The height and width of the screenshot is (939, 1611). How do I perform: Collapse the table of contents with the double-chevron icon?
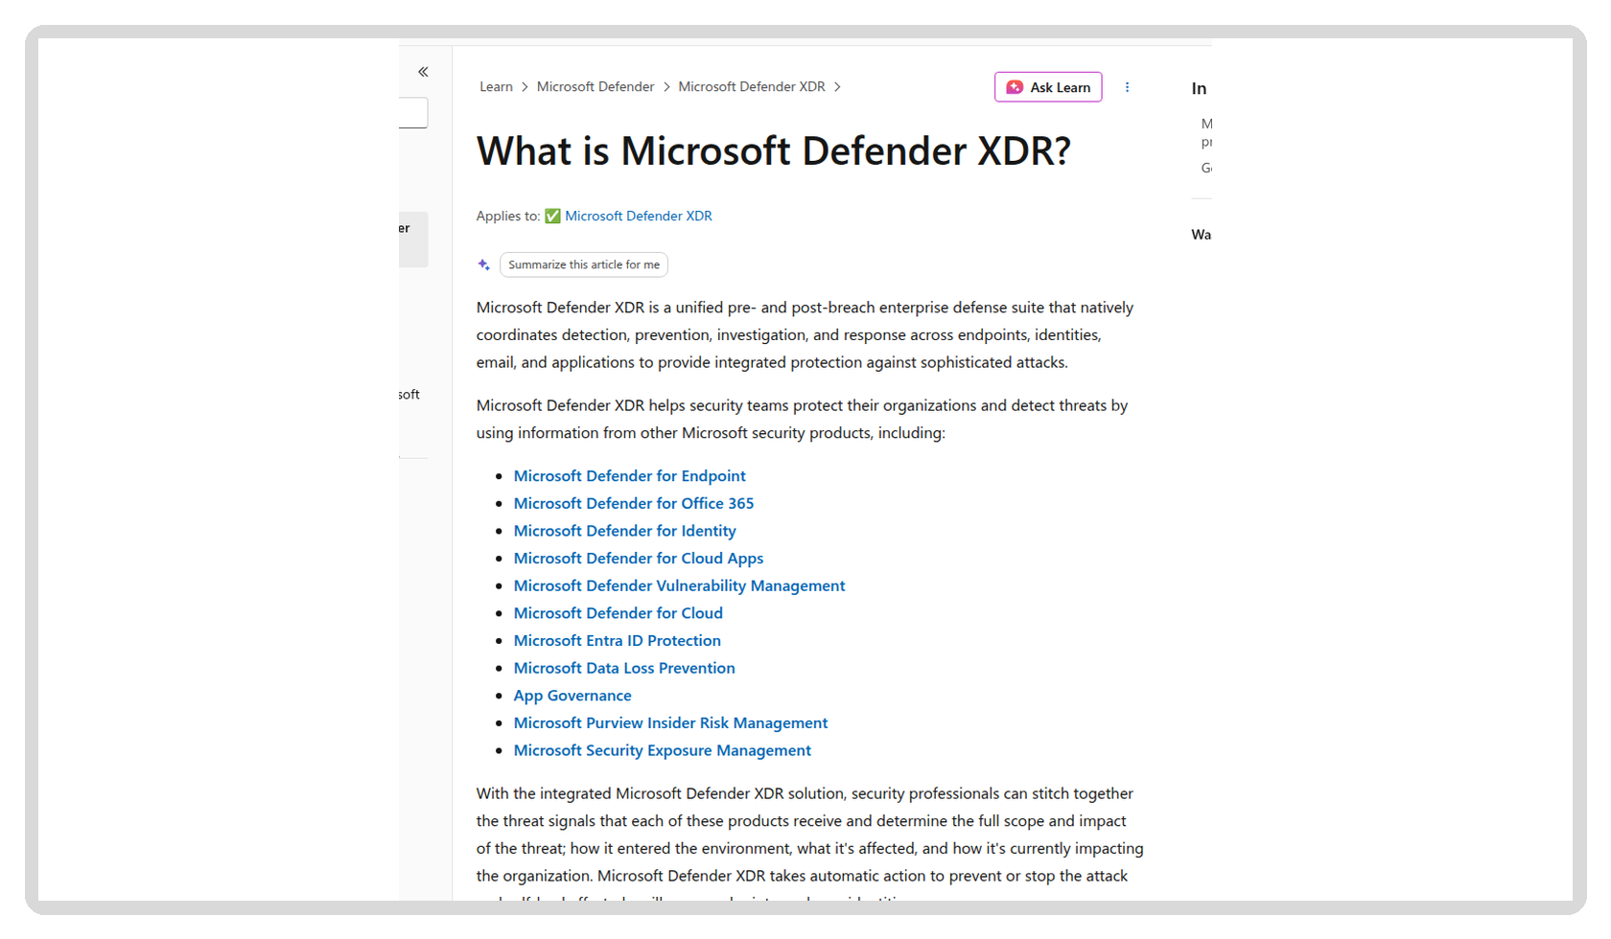(423, 72)
